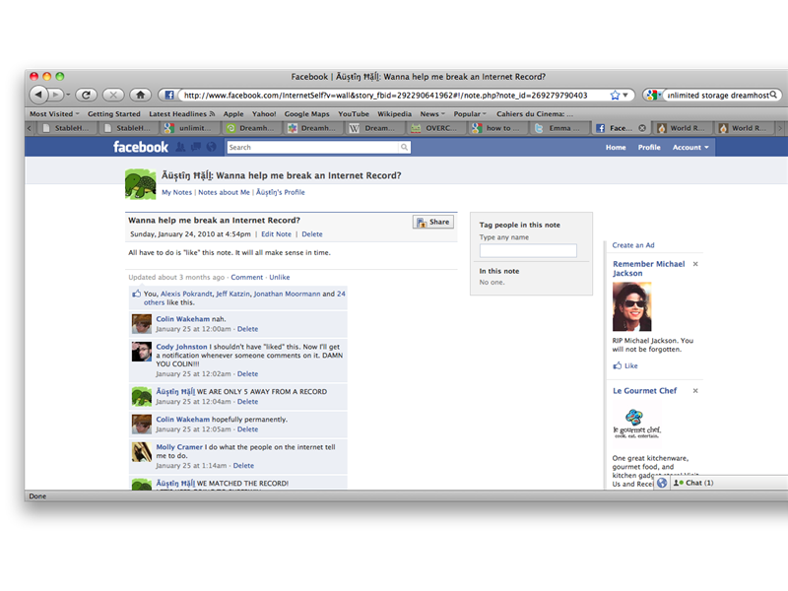Go back with the browser back arrow
Image resolution: width=788 pixels, height=591 pixels.
pos(38,95)
